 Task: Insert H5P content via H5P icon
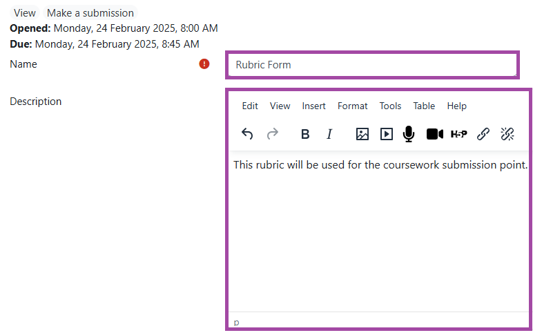pos(459,134)
